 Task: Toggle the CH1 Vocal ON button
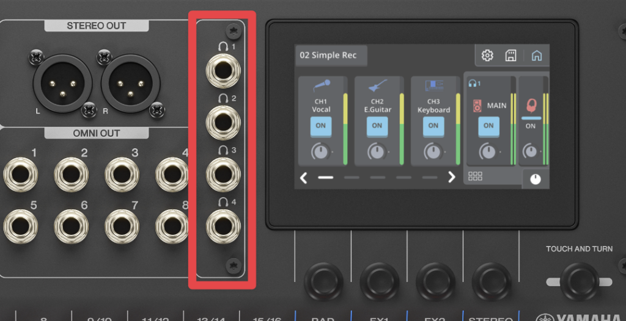click(x=321, y=126)
